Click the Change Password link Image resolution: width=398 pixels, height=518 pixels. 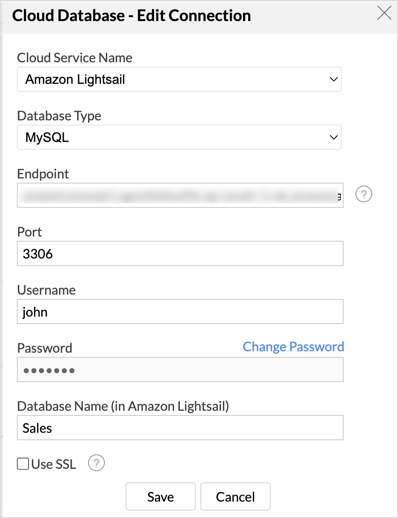pyautogui.click(x=293, y=347)
